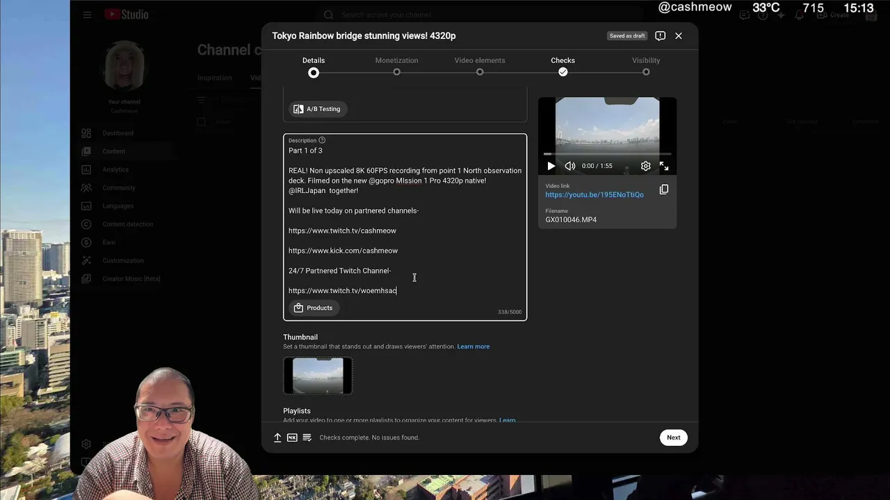890x500 pixels.
Task: Mute the preview volume speaker icon
Action: [570, 166]
